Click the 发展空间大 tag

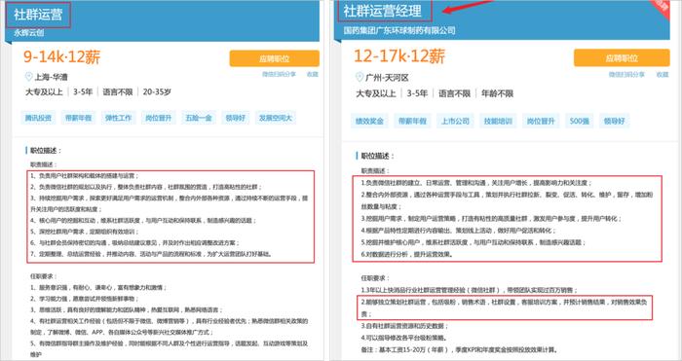point(276,118)
